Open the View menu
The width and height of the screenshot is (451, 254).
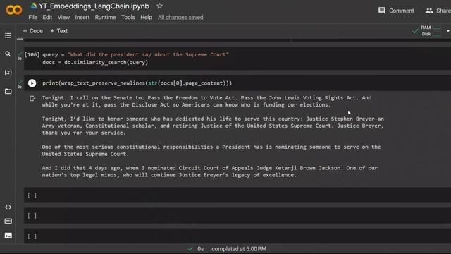[x=63, y=17]
